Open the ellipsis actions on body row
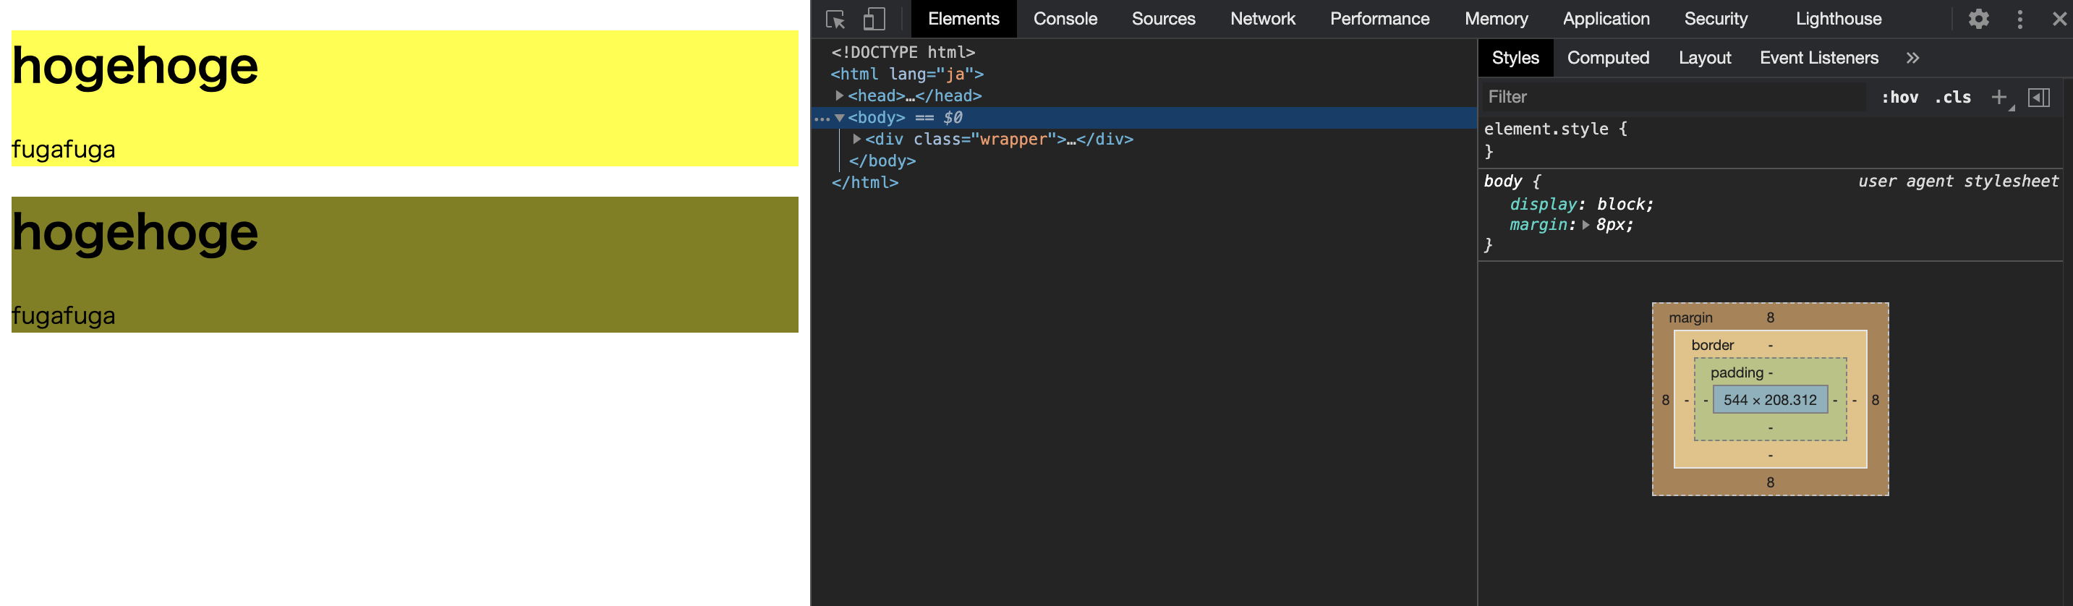The width and height of the screenshot is (2073, 606). point(822,119)
